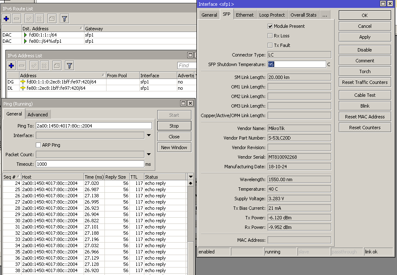Viewport: 397px width, 275px height.
Task: Click the SFP Shutdown Temperature field
Action: [297, 64]
